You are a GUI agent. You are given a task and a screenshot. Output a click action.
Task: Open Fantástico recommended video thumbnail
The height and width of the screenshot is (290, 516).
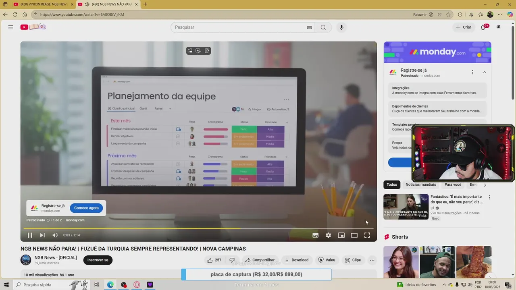(x=406, y=207)
